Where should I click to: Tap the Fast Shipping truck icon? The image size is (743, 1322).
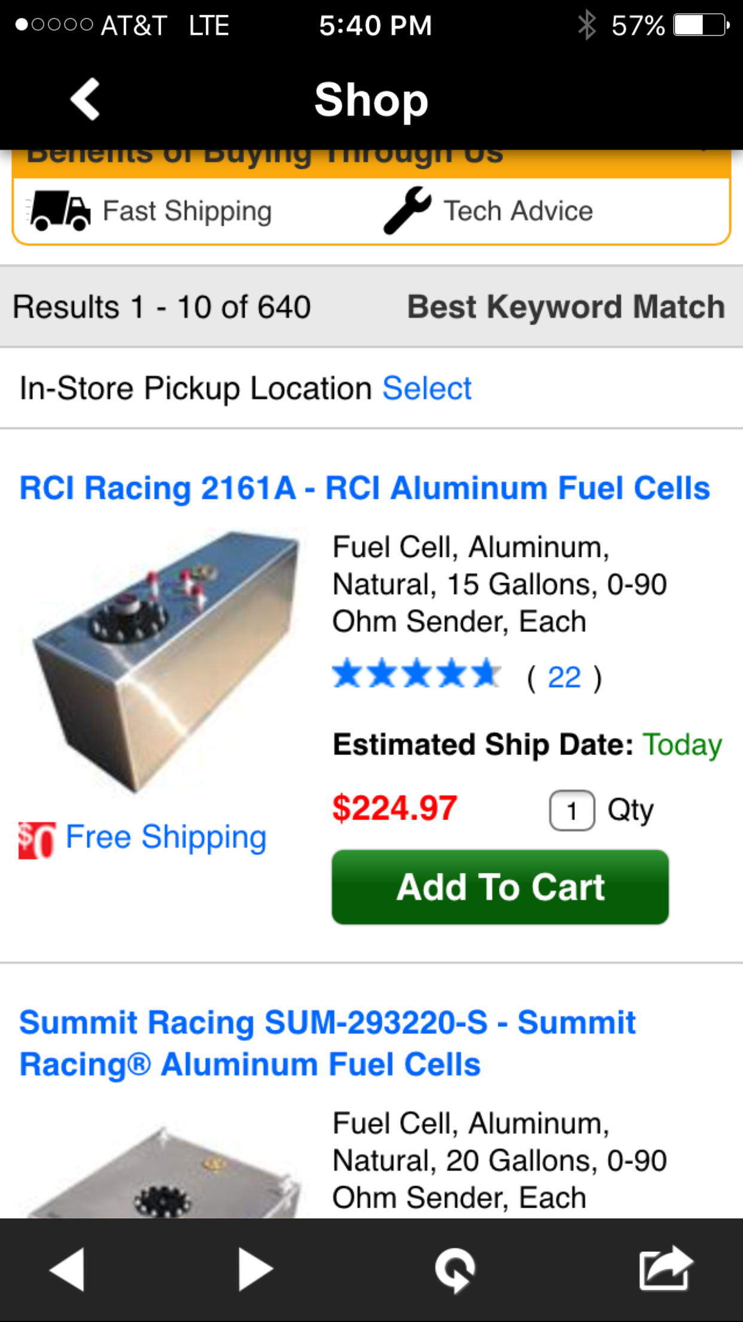coord(60,211)
